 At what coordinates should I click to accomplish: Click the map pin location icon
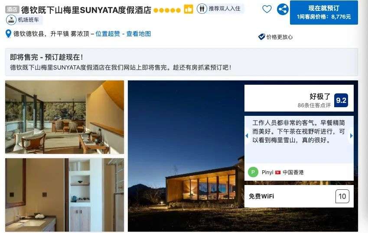[x=8, y=34]
